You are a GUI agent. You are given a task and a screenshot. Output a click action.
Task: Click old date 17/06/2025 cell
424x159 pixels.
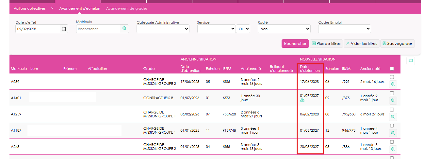tap(190, 82)
